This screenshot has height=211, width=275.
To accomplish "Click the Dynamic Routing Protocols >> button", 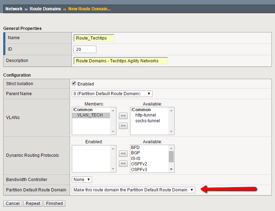I will 123,163.
